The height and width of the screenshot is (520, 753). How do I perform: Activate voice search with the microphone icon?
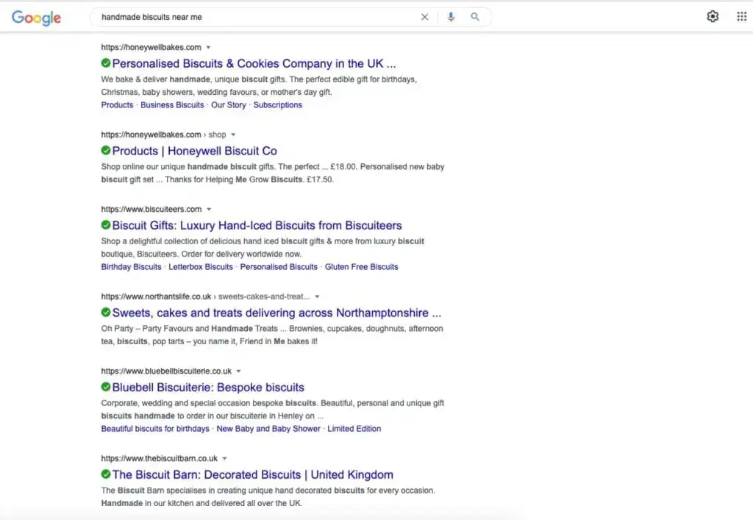click(x=451, y=16)
